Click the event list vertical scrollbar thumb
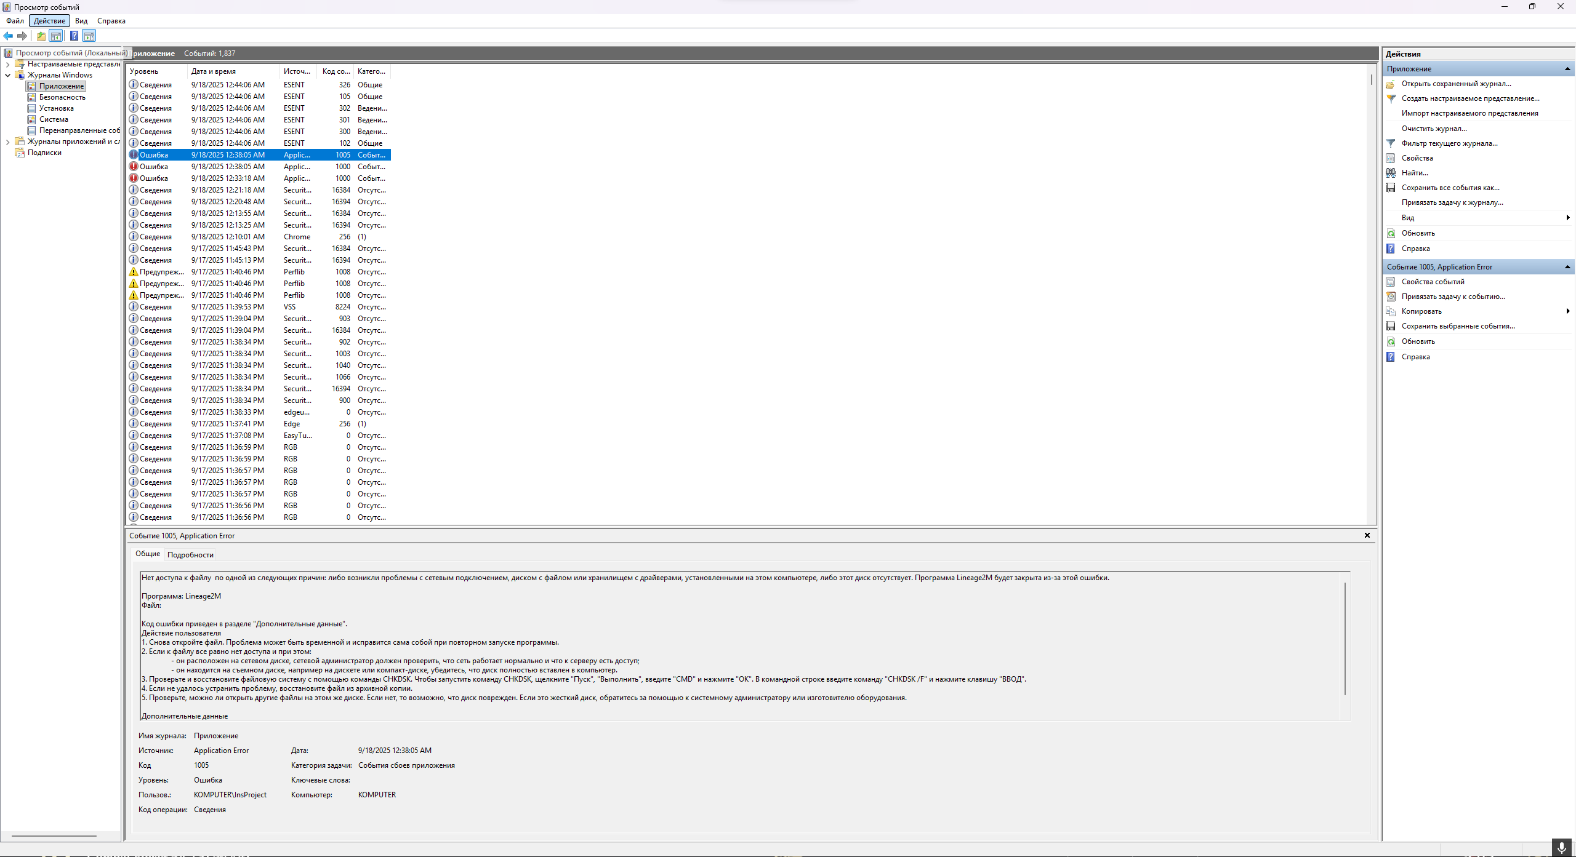Screen dimensions: 1576x857 [x=1371, y=80]
